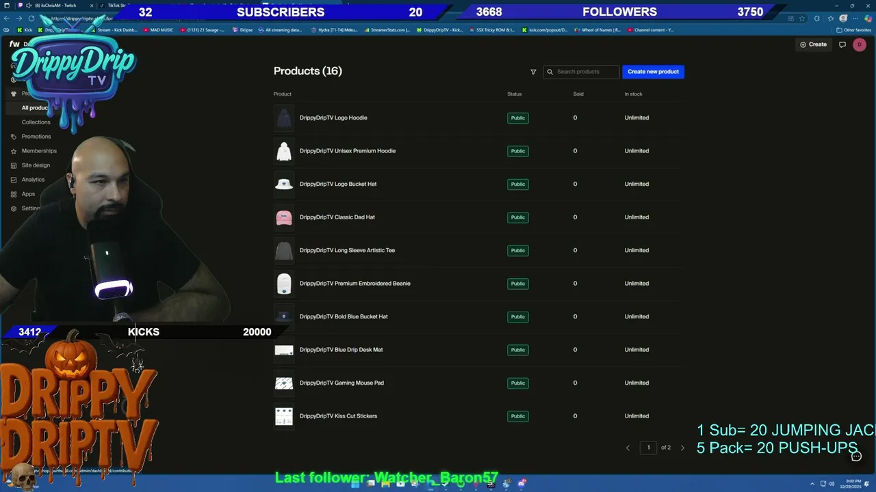Click the Create new product button
This screenshot has height=492, width=876.
point(653,72)
